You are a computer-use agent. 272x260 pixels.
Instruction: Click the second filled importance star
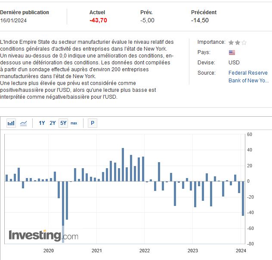tap(238, 42)
